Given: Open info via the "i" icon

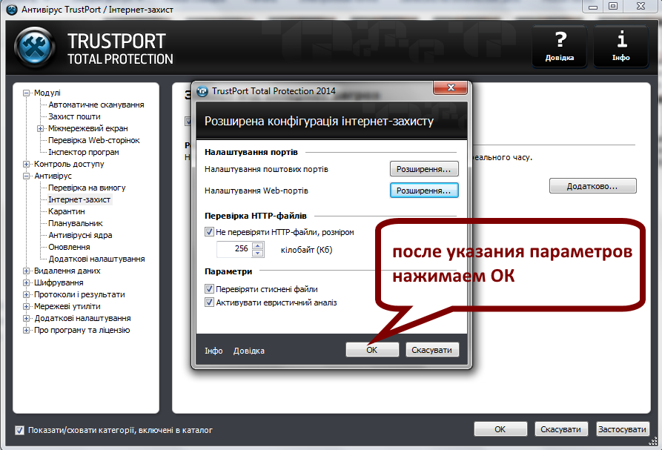Looking at the screenshot, I should 620,45.
